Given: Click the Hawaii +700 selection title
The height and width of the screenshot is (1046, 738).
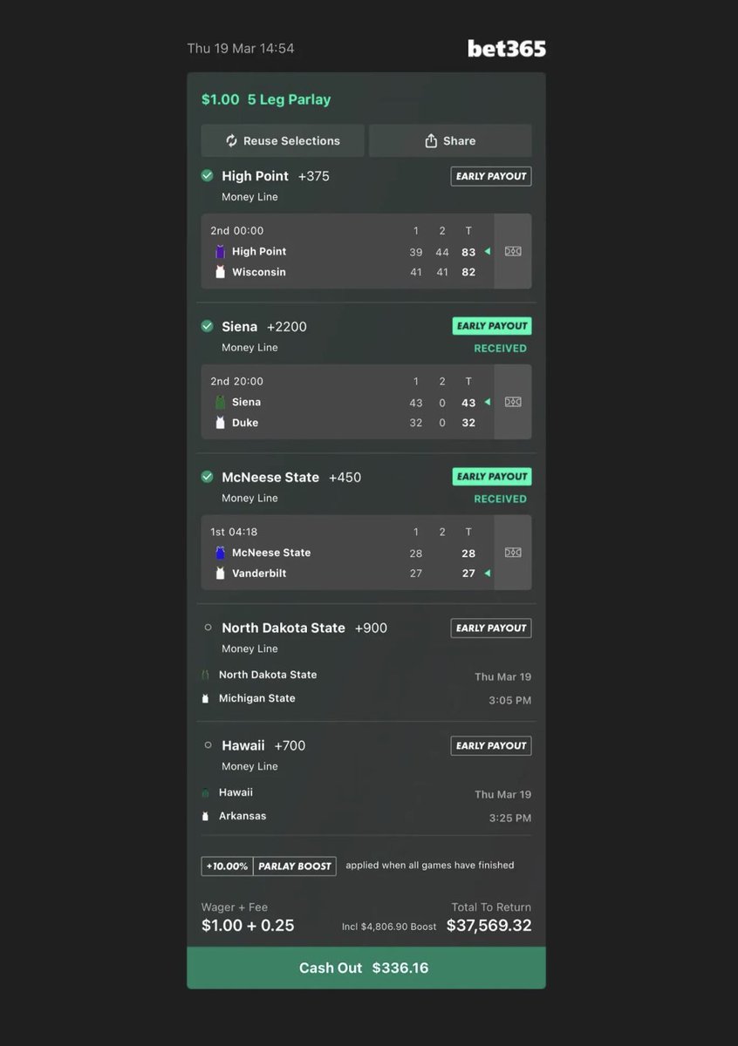Looking at the screenshot, I should (x=263, y=745).
